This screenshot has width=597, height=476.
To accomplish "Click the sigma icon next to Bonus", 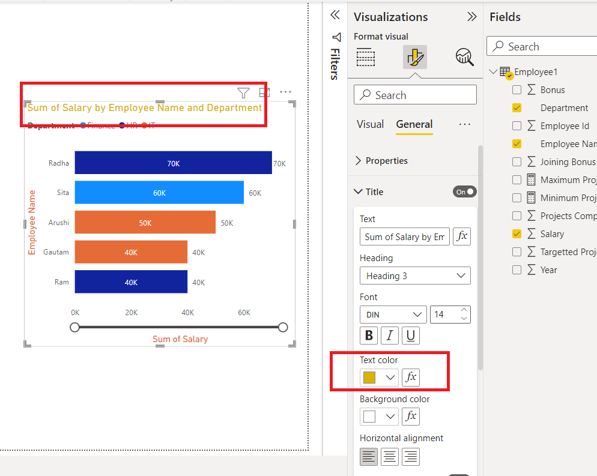I will [532, 90].
